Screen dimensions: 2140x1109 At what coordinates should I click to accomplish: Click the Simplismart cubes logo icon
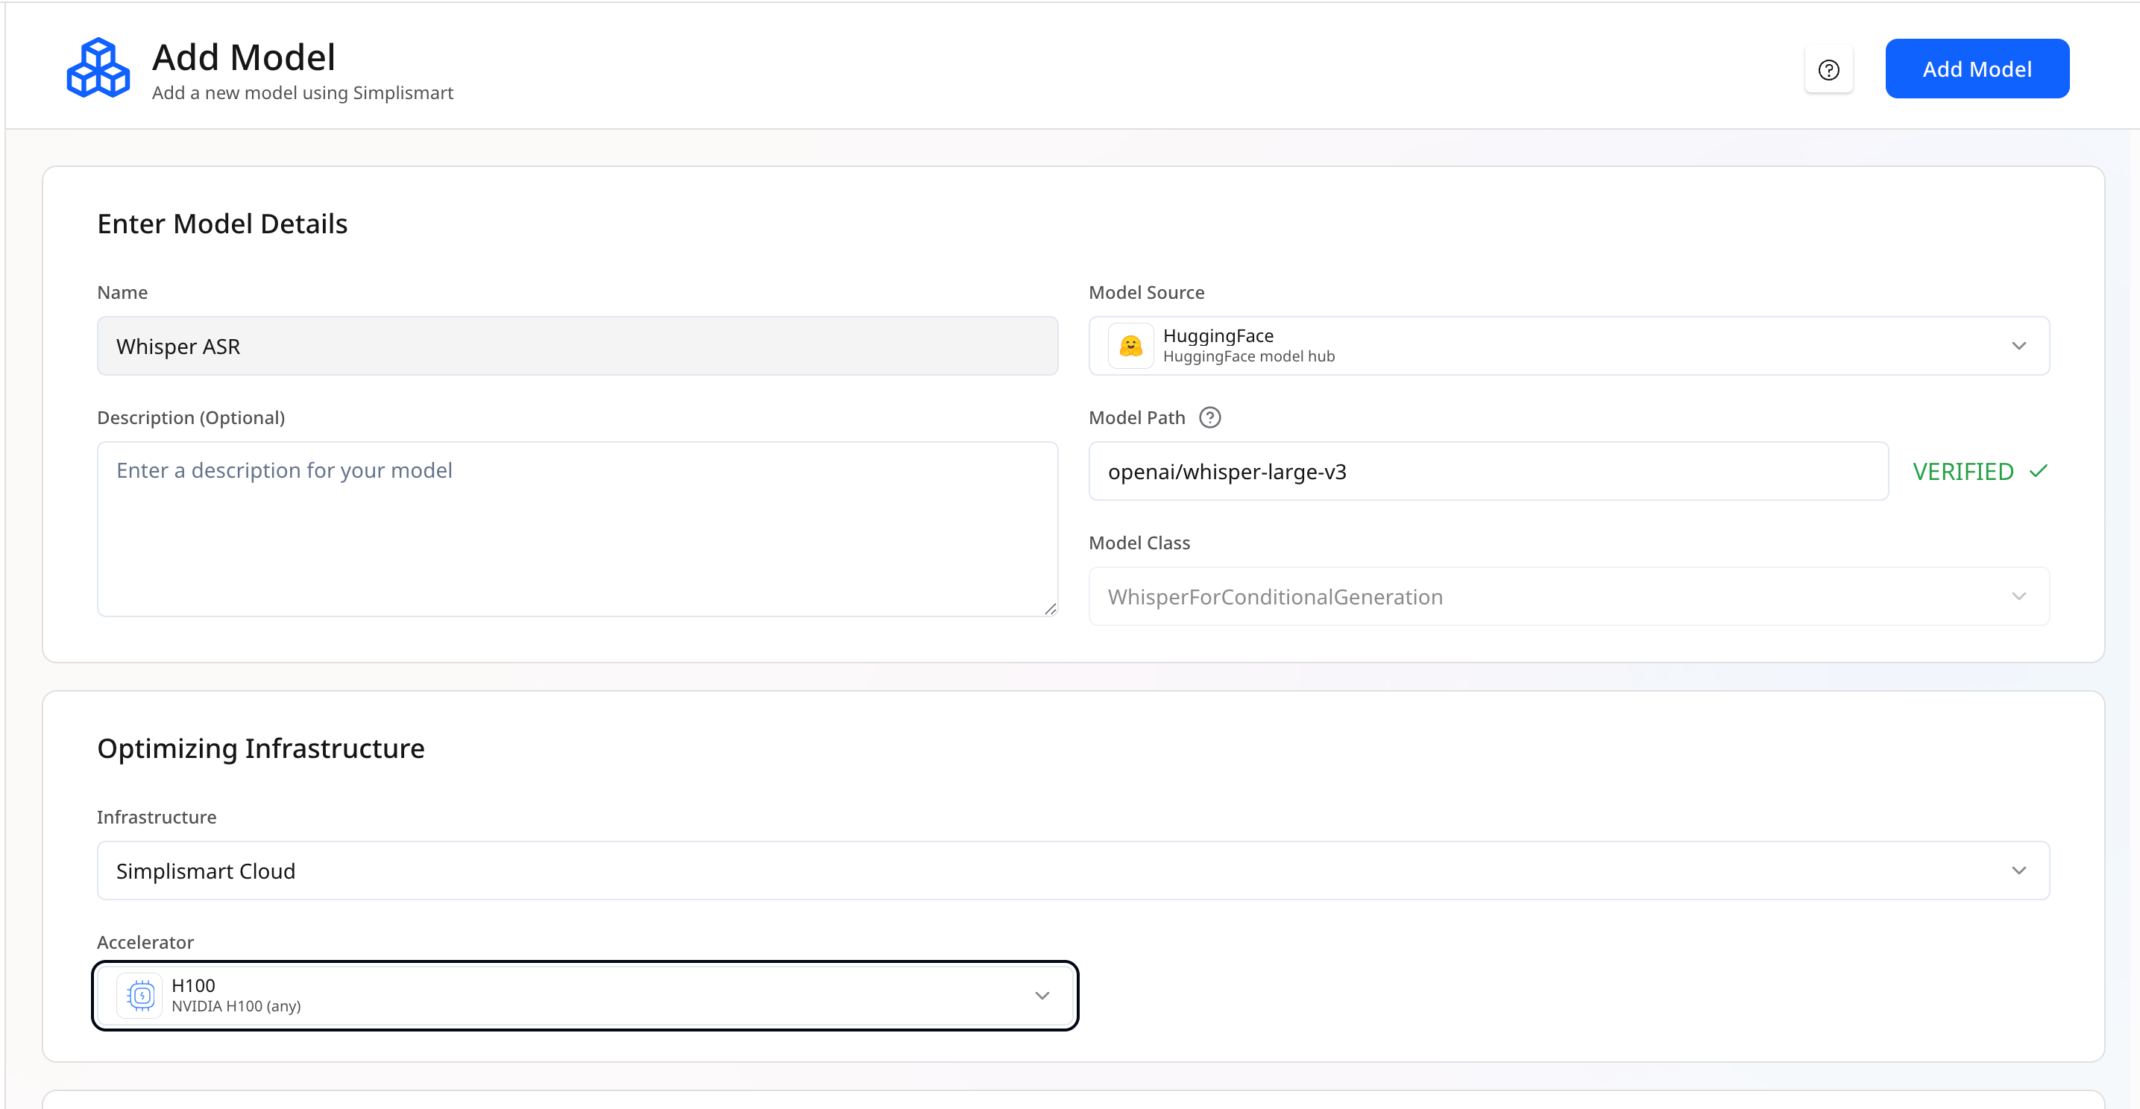(98, 68)
